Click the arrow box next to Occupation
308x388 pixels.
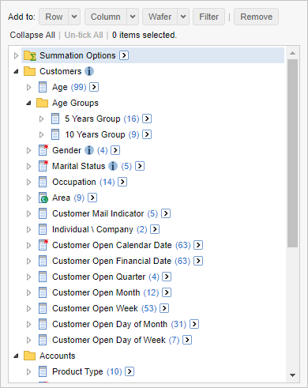click(122, 182)
